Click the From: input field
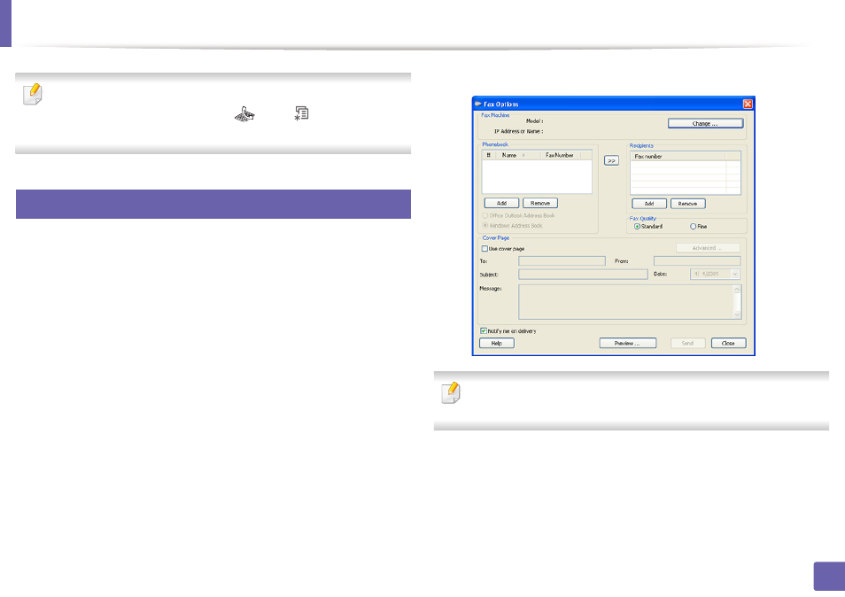 [x=697, y=260]
